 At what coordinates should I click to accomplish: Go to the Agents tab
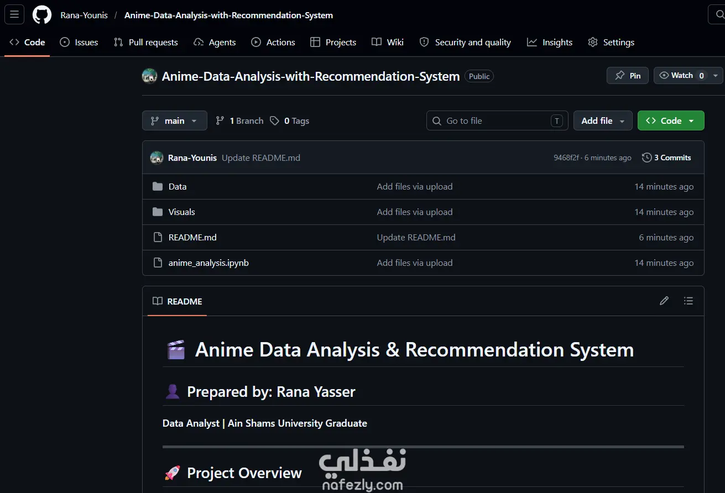[215, 42]
